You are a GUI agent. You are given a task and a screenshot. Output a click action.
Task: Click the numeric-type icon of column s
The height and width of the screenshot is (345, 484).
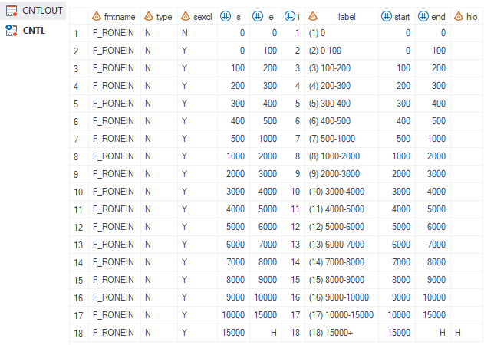(226, 16)
